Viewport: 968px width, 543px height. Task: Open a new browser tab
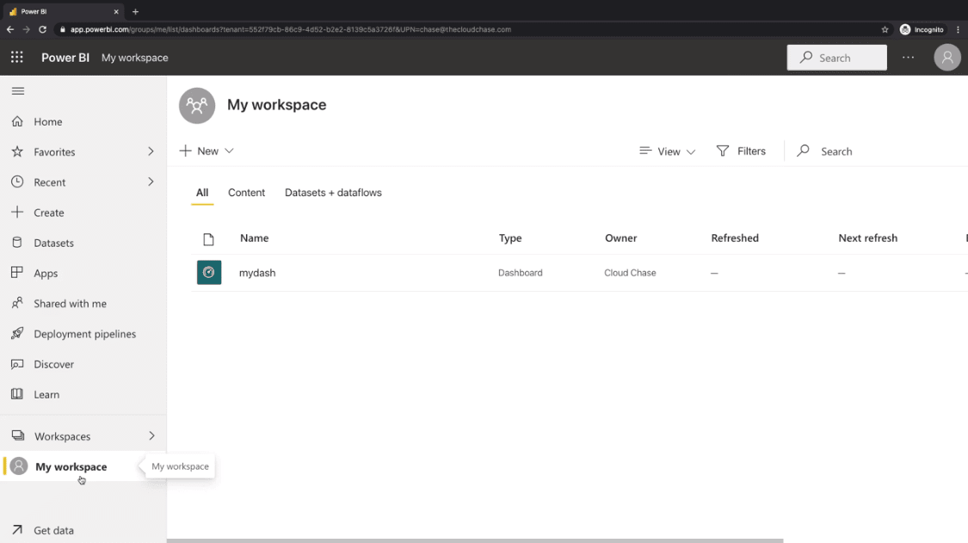135,11
